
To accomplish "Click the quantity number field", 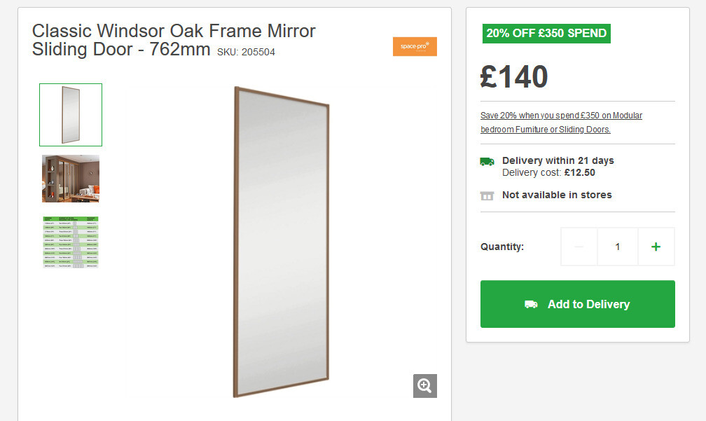I will 617,247.
